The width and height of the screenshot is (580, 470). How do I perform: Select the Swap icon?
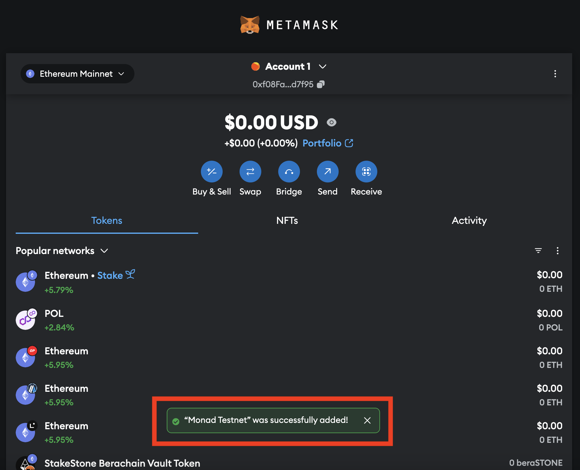(250, 171)
